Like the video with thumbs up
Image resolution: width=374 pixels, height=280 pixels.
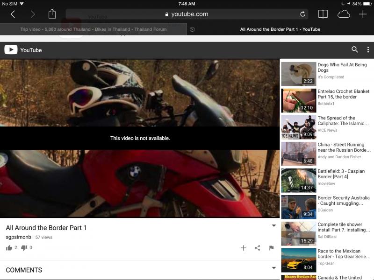[9, 248]
